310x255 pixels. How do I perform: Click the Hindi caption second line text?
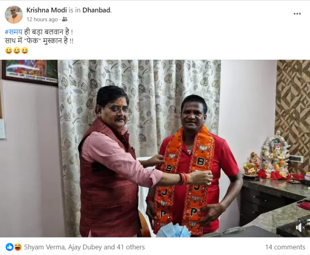(39, 41)
